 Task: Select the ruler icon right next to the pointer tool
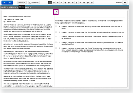click(x=54, y=3)
